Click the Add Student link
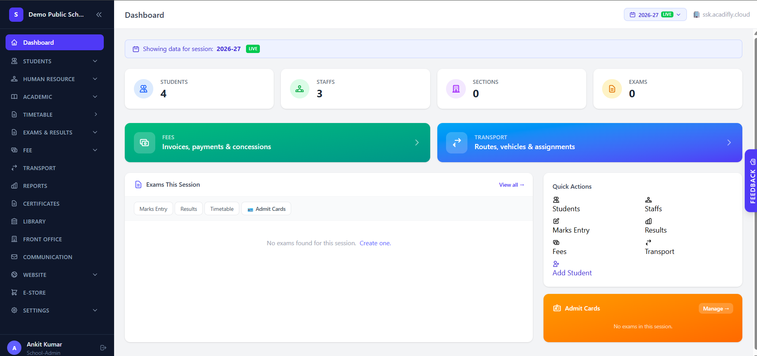Image resolution: width=757 pixels, height=356 pixels. coord(572,273)
